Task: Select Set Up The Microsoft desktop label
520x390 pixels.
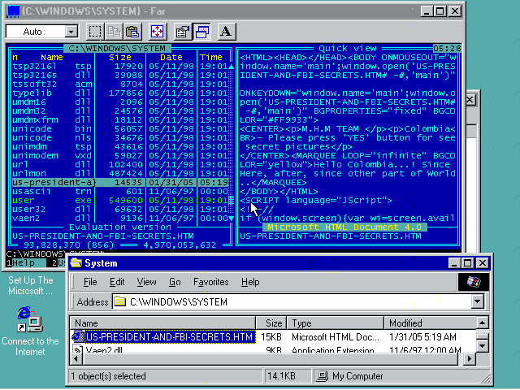Action: (30, 285)
